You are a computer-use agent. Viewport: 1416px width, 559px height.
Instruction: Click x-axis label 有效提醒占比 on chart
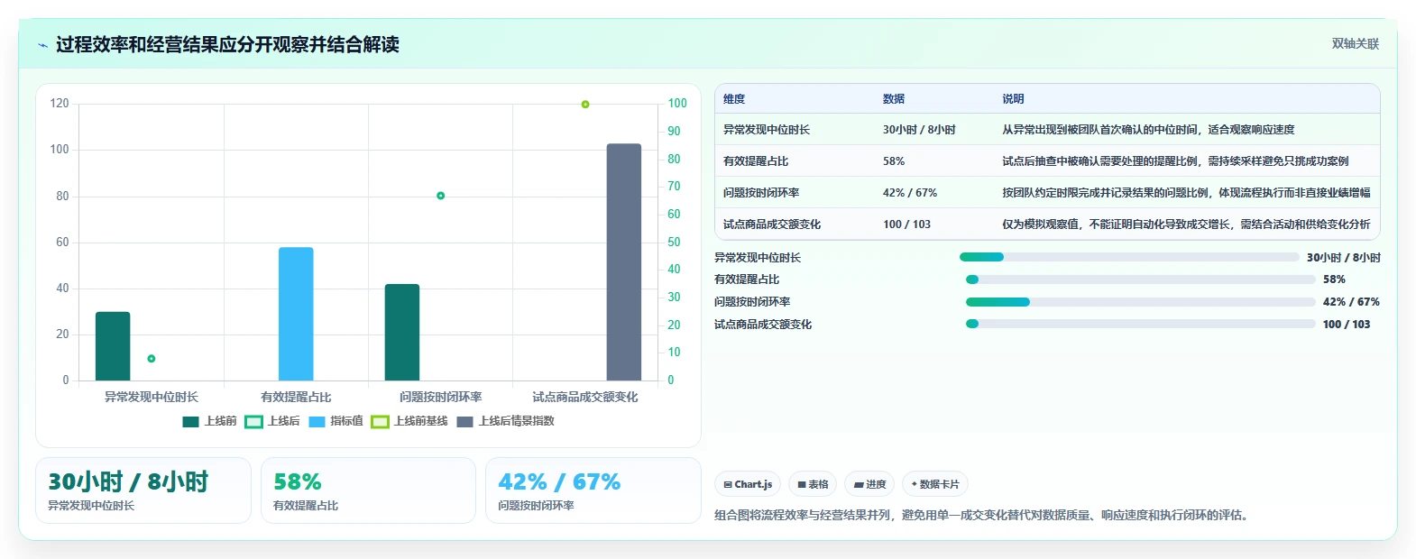pos(296,397)
